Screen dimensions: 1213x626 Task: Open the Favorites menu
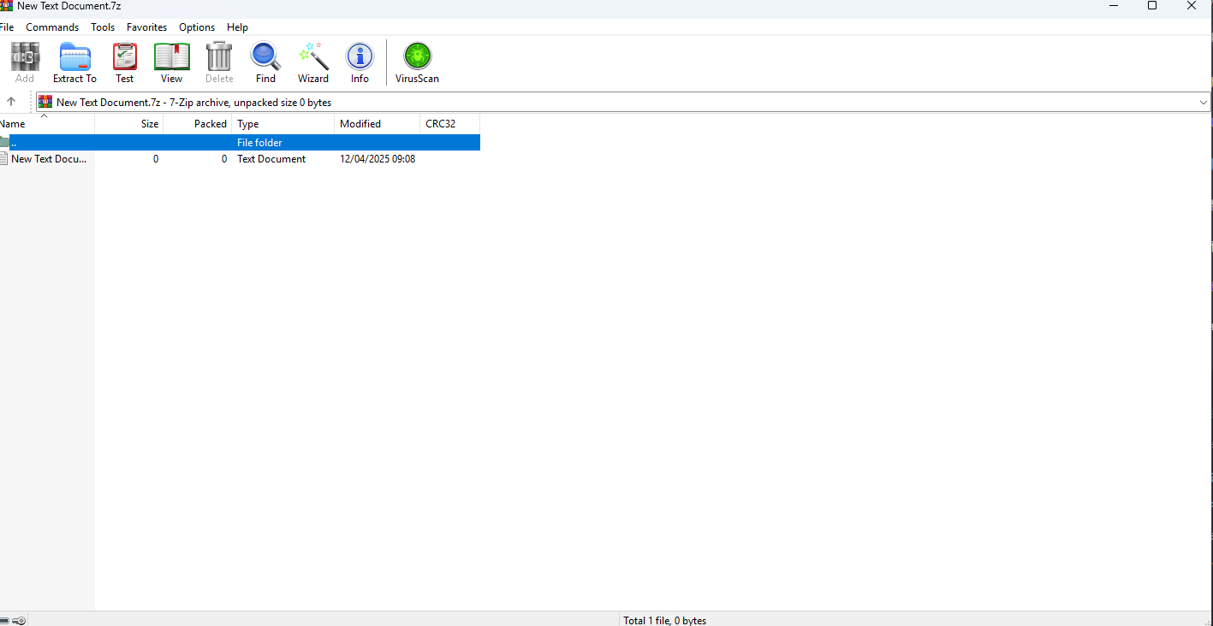tap(146, 27)
